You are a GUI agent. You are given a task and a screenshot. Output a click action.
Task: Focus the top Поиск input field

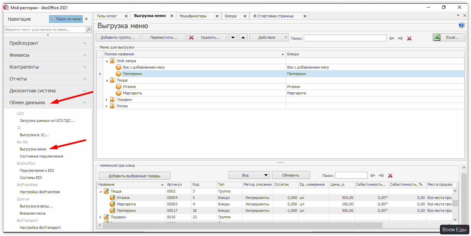[x=345, y=38]
